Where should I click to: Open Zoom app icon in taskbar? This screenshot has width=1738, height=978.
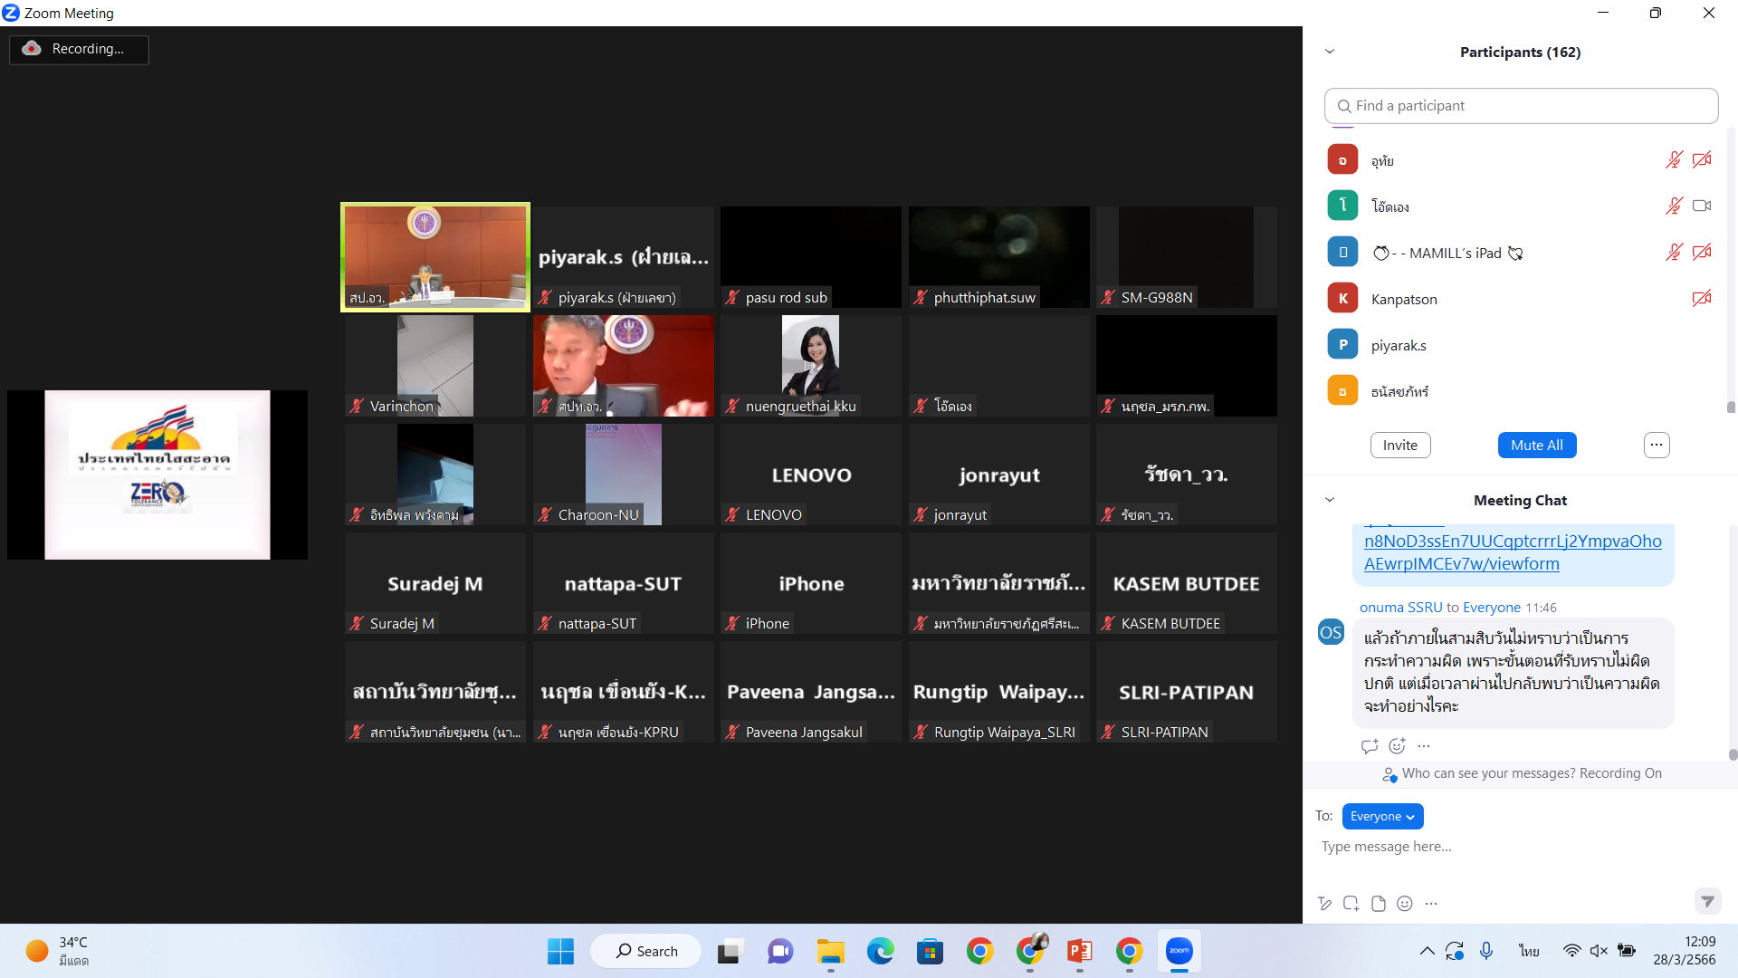(x=1179, y=952)
